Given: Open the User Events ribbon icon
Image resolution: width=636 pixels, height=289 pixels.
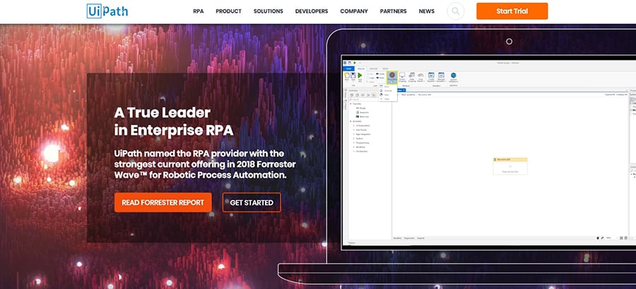Looking at the screenshot, I should 421,77.
